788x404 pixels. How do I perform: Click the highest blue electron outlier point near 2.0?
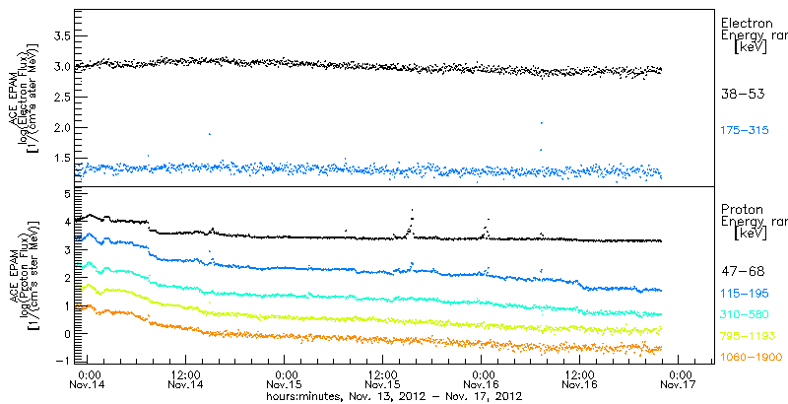coord(541,122)
